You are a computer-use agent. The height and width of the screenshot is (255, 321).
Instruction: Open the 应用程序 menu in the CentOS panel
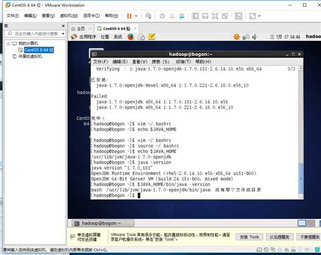87,37
